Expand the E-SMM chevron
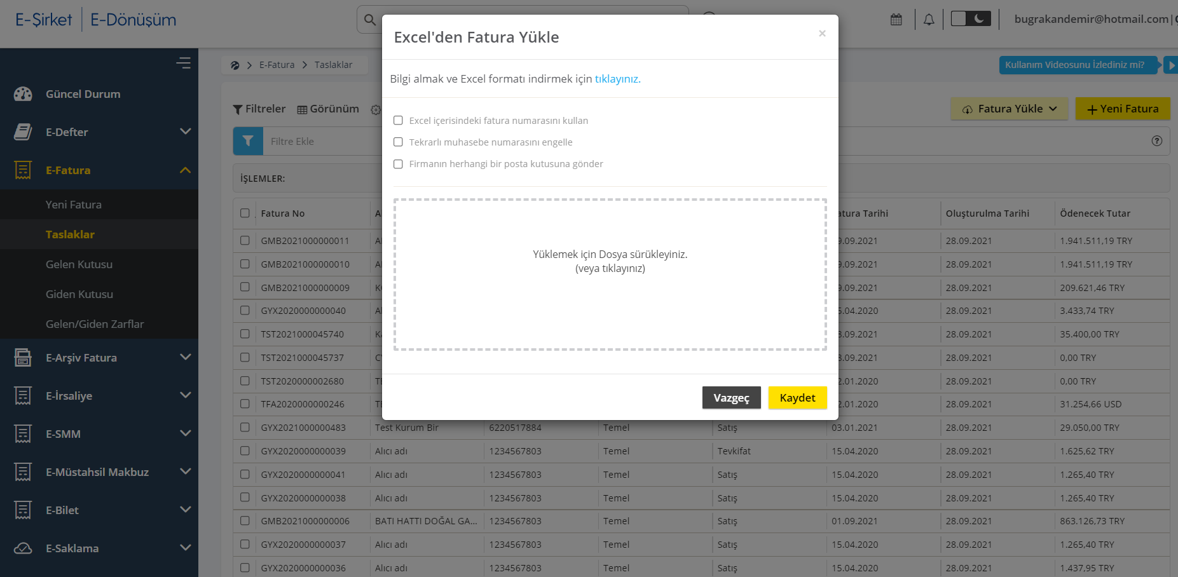Viewport: 1178px width, 577px height. pos(186,433)
